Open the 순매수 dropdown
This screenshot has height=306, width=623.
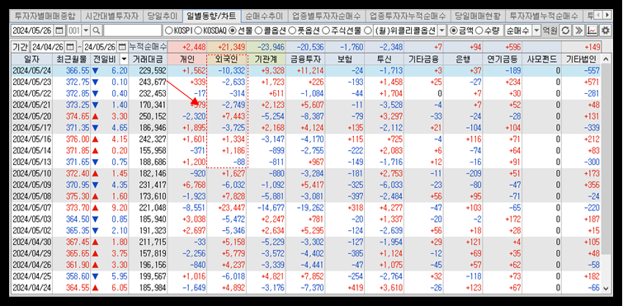pos(536,31)
